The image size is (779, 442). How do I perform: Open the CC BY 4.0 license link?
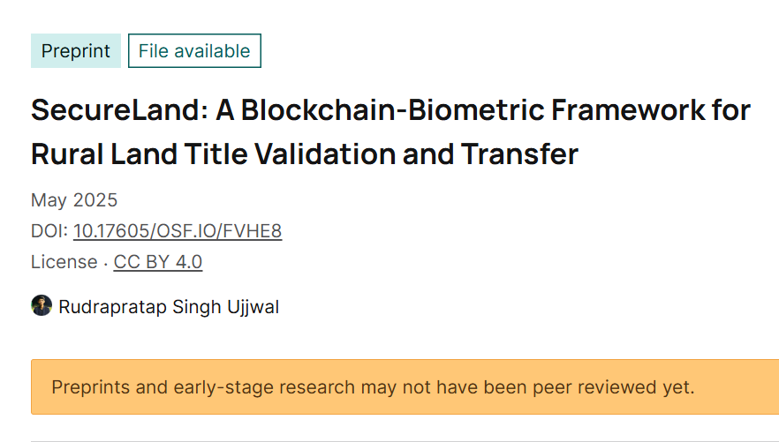[x=158, y=262]
